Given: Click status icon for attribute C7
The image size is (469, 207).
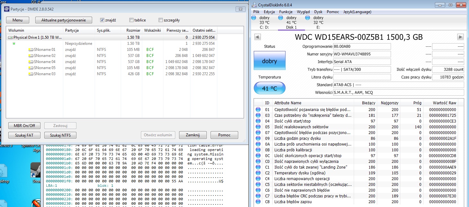Looking at the screenshot, I should pyautogui.click(x=258, y=196).
